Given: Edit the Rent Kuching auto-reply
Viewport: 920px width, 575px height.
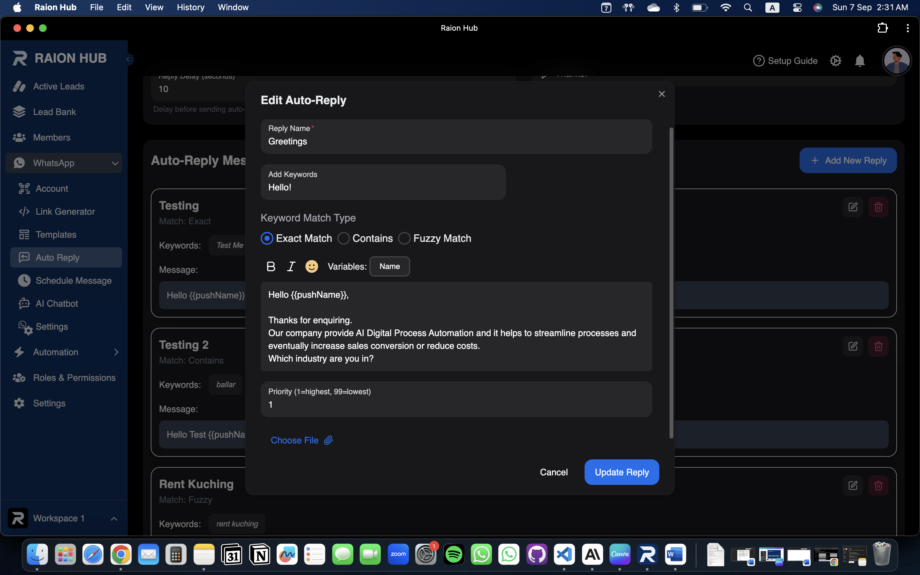Looking at the screenshot, I should point(853,485).
